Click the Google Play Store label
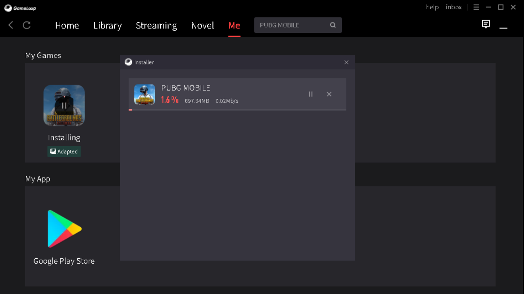Screen dimensions: 524x294 64,261
